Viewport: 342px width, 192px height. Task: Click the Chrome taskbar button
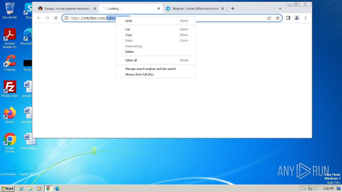(48, 189)
